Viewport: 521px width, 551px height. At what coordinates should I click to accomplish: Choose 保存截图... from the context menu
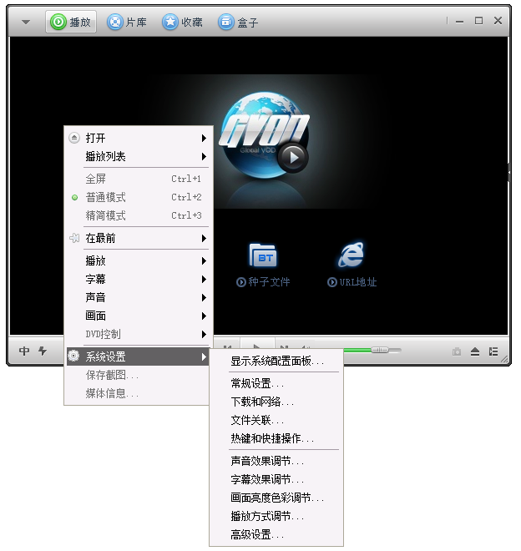click(x=139, y=376)
